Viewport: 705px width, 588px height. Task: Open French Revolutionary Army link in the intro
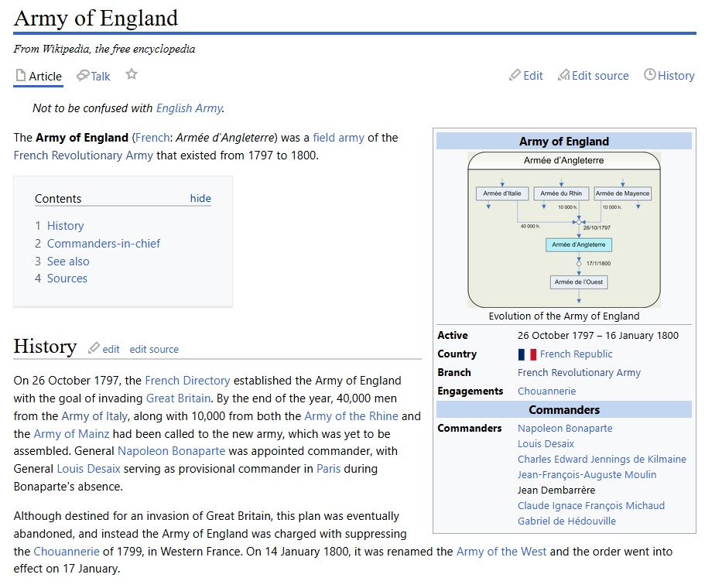83,156
